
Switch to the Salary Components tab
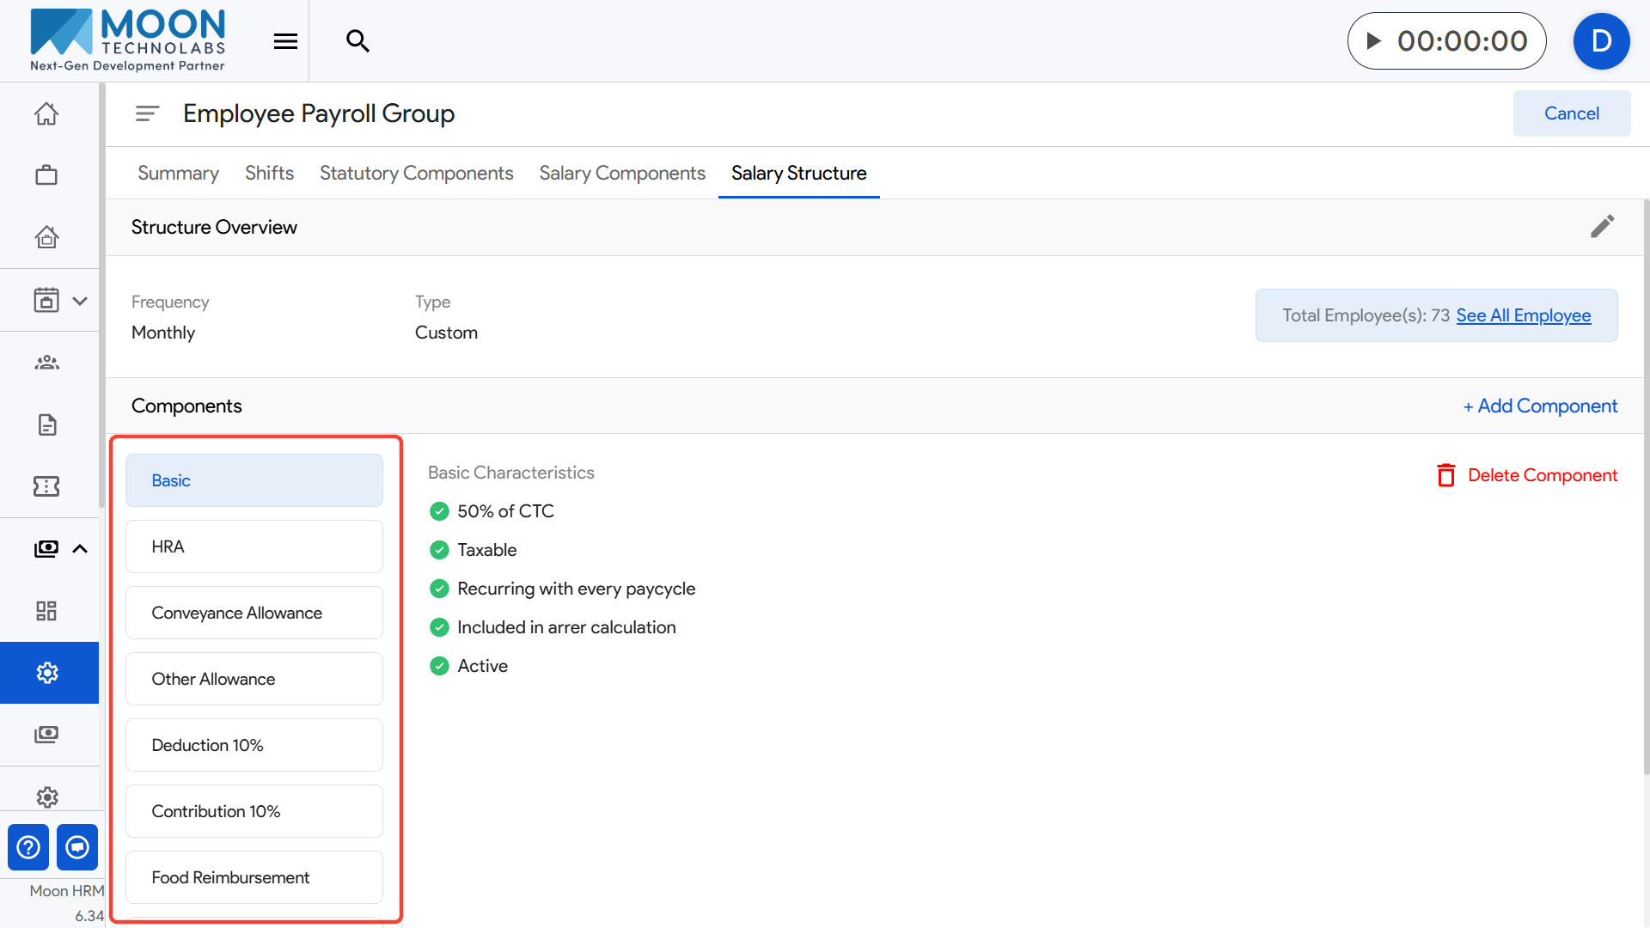click(x=621, y=173)
